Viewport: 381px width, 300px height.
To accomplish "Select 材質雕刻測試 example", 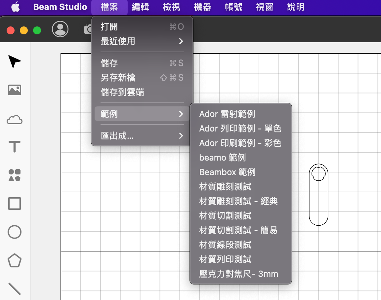I will [240, 187].
